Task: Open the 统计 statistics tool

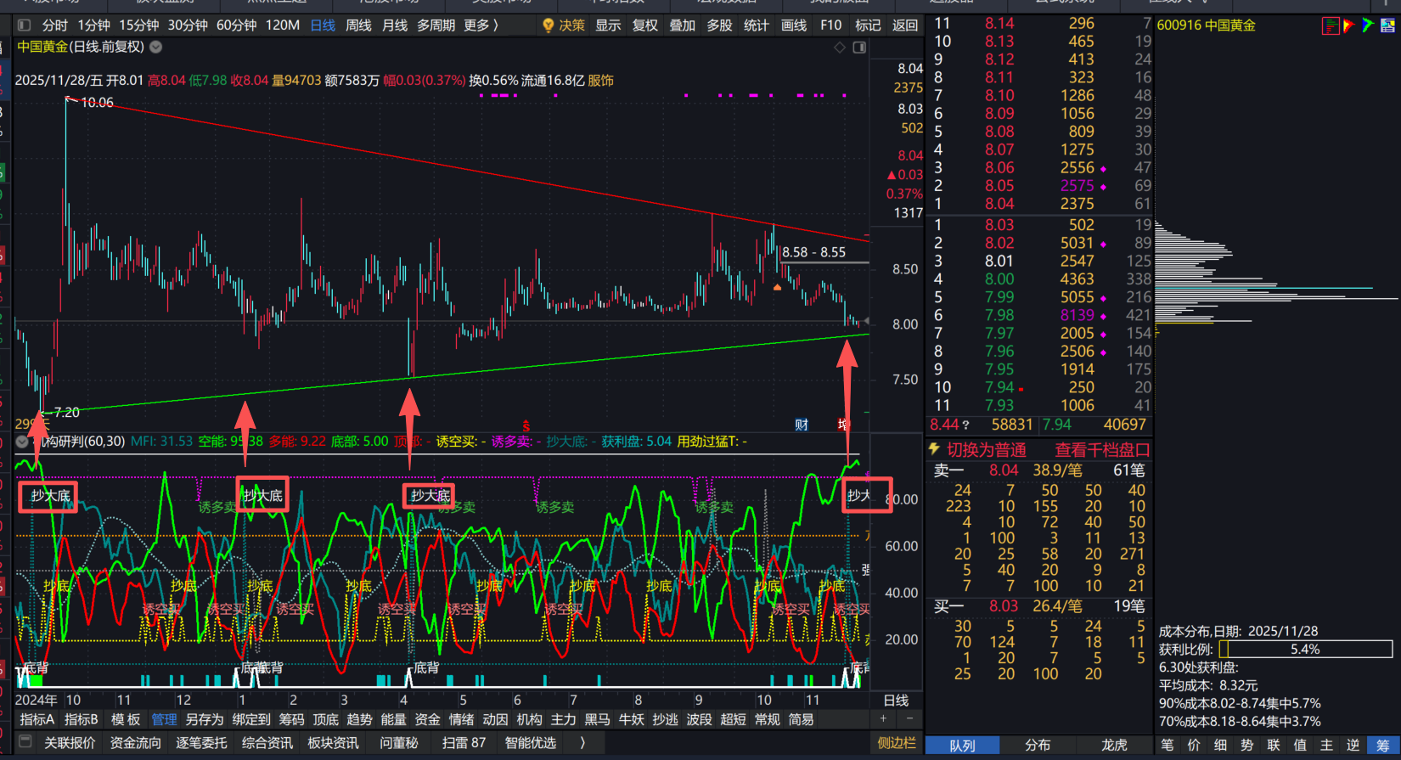Action: pos(757,25)
